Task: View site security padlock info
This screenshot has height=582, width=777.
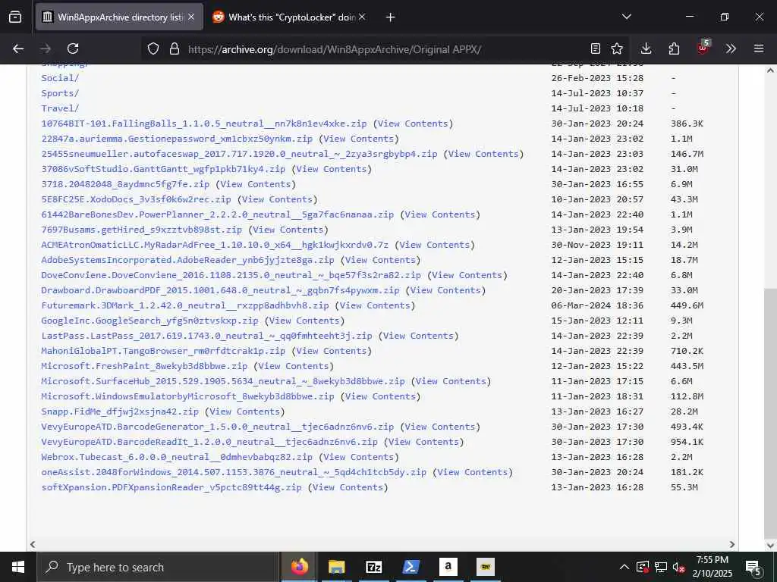Action: click(174, 48)
